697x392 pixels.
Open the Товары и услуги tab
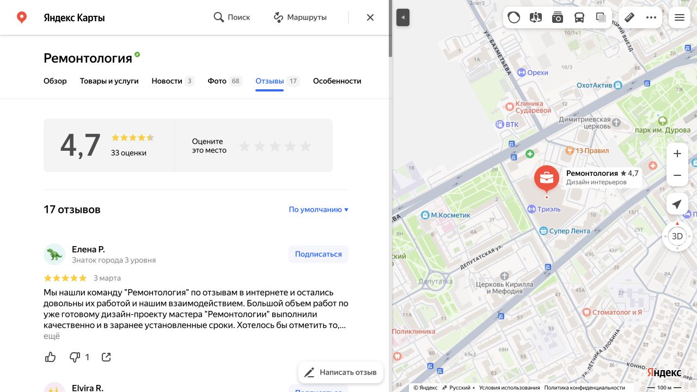click(109, 81)
